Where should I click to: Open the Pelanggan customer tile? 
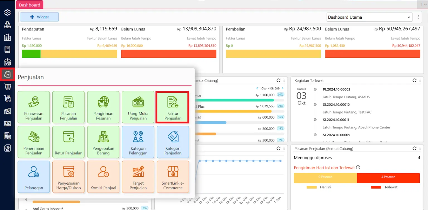coord(34,177)
